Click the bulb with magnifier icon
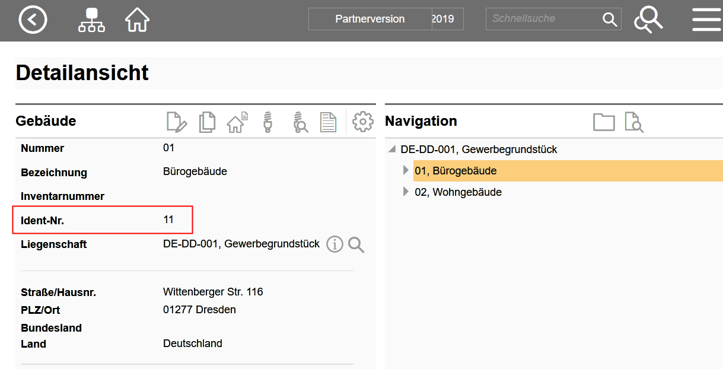Image resolution: width=723 pixels, height=369 pixels. [x=300, y=122]
